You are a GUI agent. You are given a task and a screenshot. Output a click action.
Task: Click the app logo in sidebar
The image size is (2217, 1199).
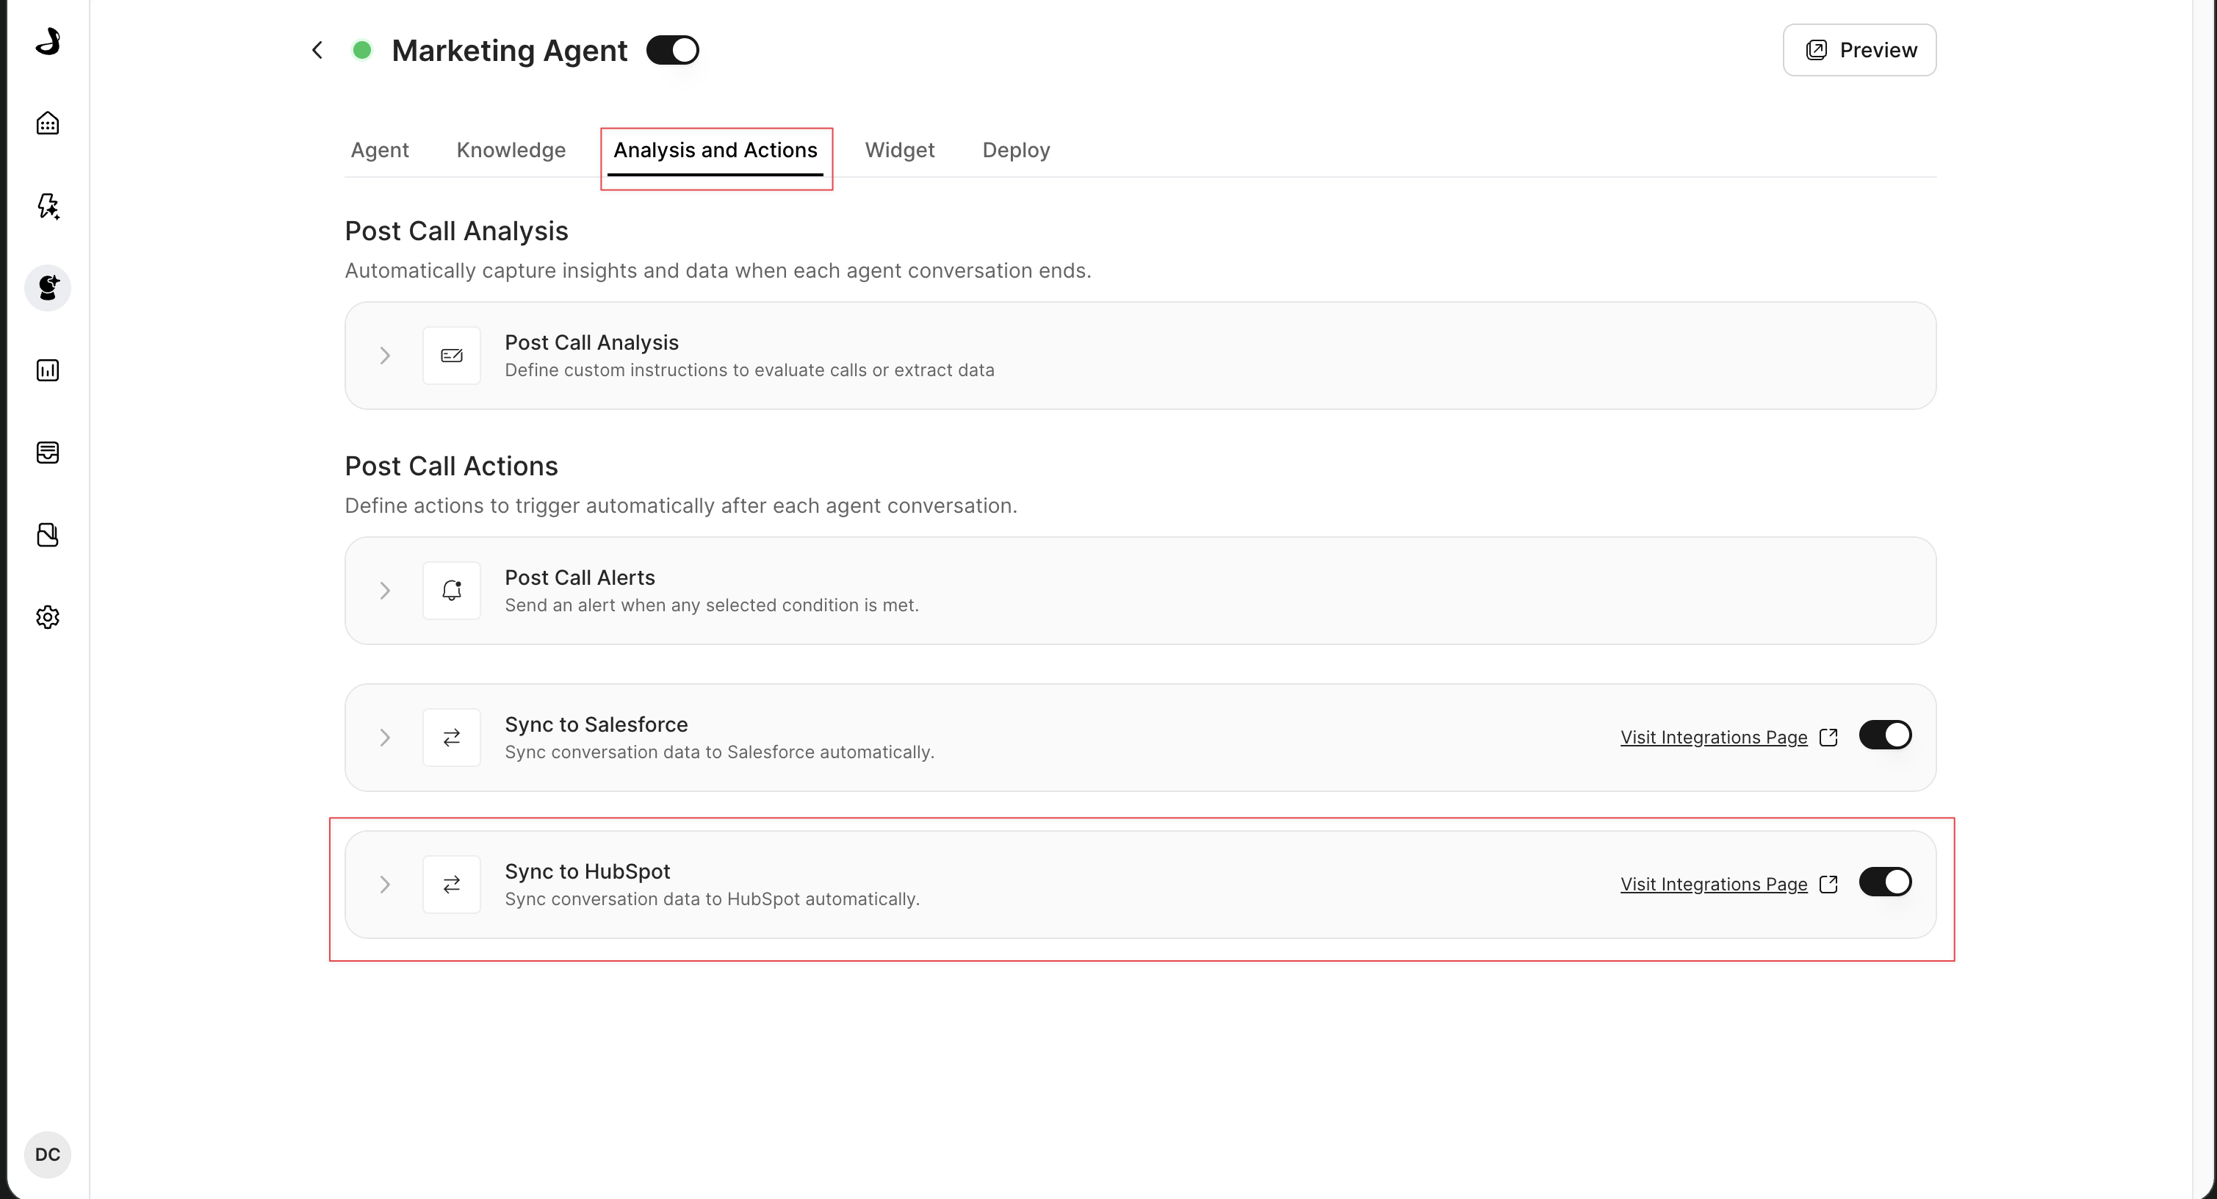pos(48,40)
